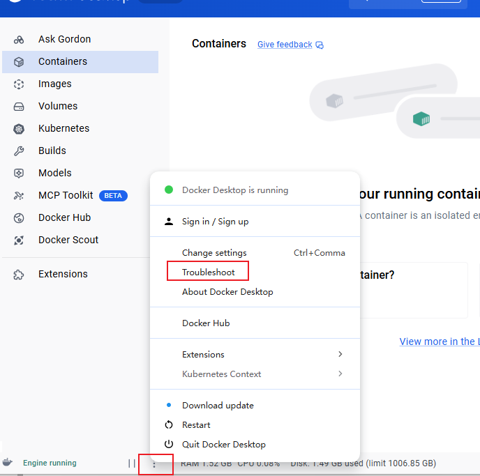Viewport: 480px width, 476px height.
Task: Click the Give feedback chat icon
Action: pos(320,45)
